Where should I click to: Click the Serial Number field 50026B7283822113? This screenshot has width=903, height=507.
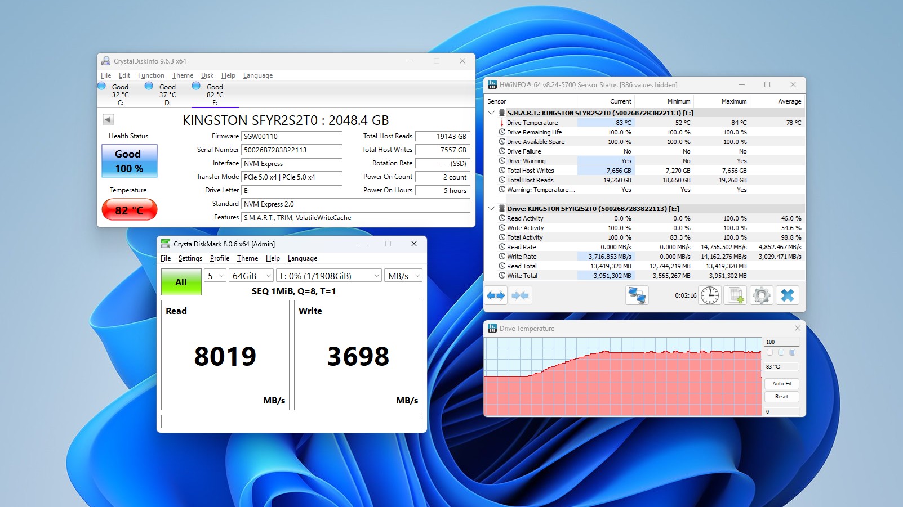pos(291,150)
